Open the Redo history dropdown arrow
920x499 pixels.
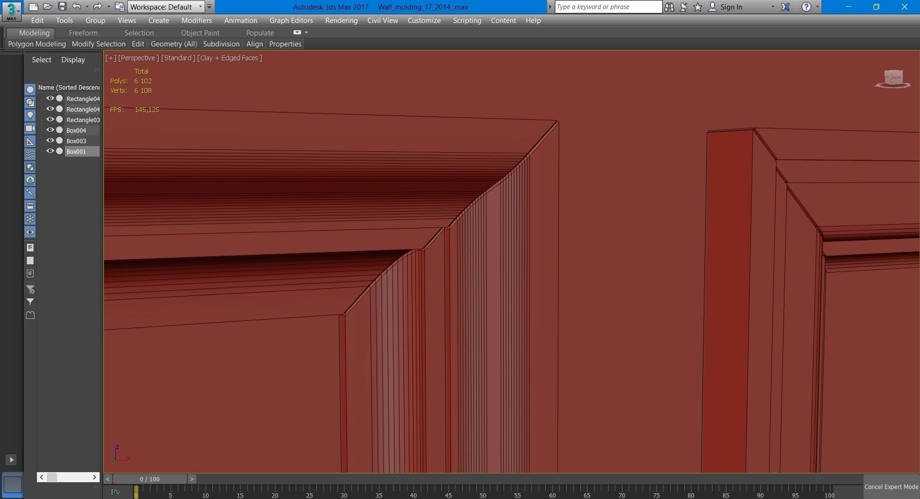click(x=108, y=7)
